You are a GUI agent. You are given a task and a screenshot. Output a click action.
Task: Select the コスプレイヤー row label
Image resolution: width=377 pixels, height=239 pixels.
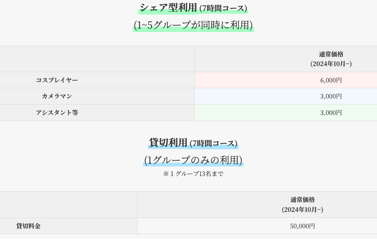(x=57, y=80)
